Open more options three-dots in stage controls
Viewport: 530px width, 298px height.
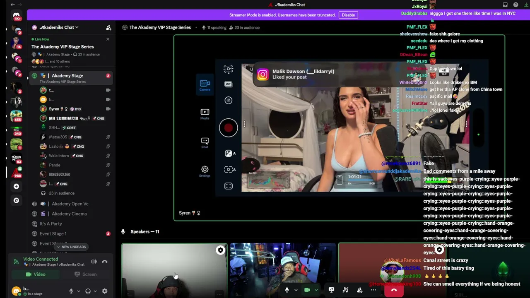coord(373,290)
